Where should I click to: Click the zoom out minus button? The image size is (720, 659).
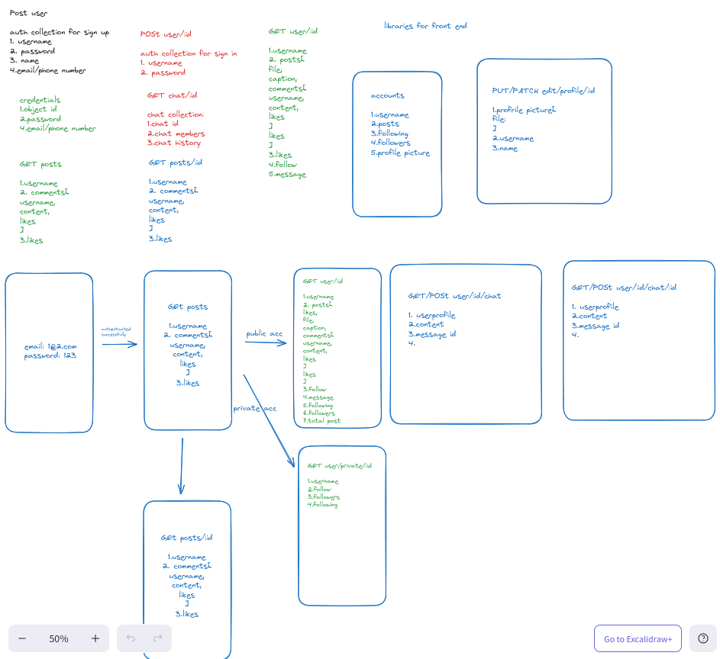click(x=22, y=638)
